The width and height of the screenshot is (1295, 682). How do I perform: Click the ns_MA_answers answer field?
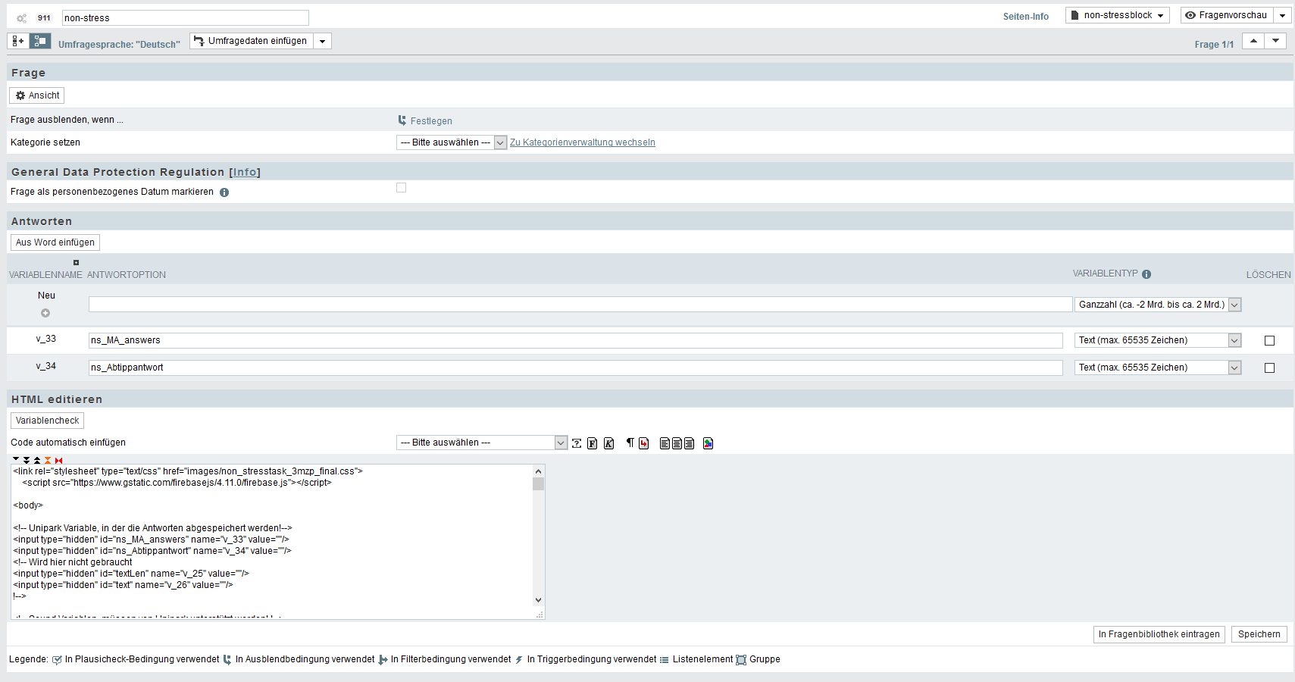tap(576, 340)
